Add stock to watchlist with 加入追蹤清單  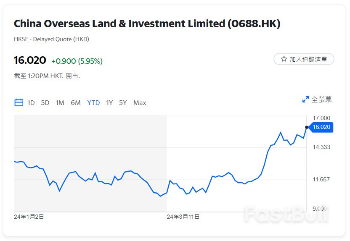pos(304,59)
